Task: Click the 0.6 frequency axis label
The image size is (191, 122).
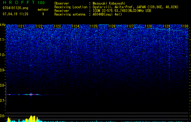Action: pyautogui.click(x=2, y=116)
